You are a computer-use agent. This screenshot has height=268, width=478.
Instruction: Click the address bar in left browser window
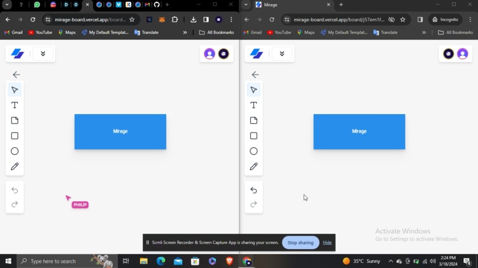coord(90,20)
